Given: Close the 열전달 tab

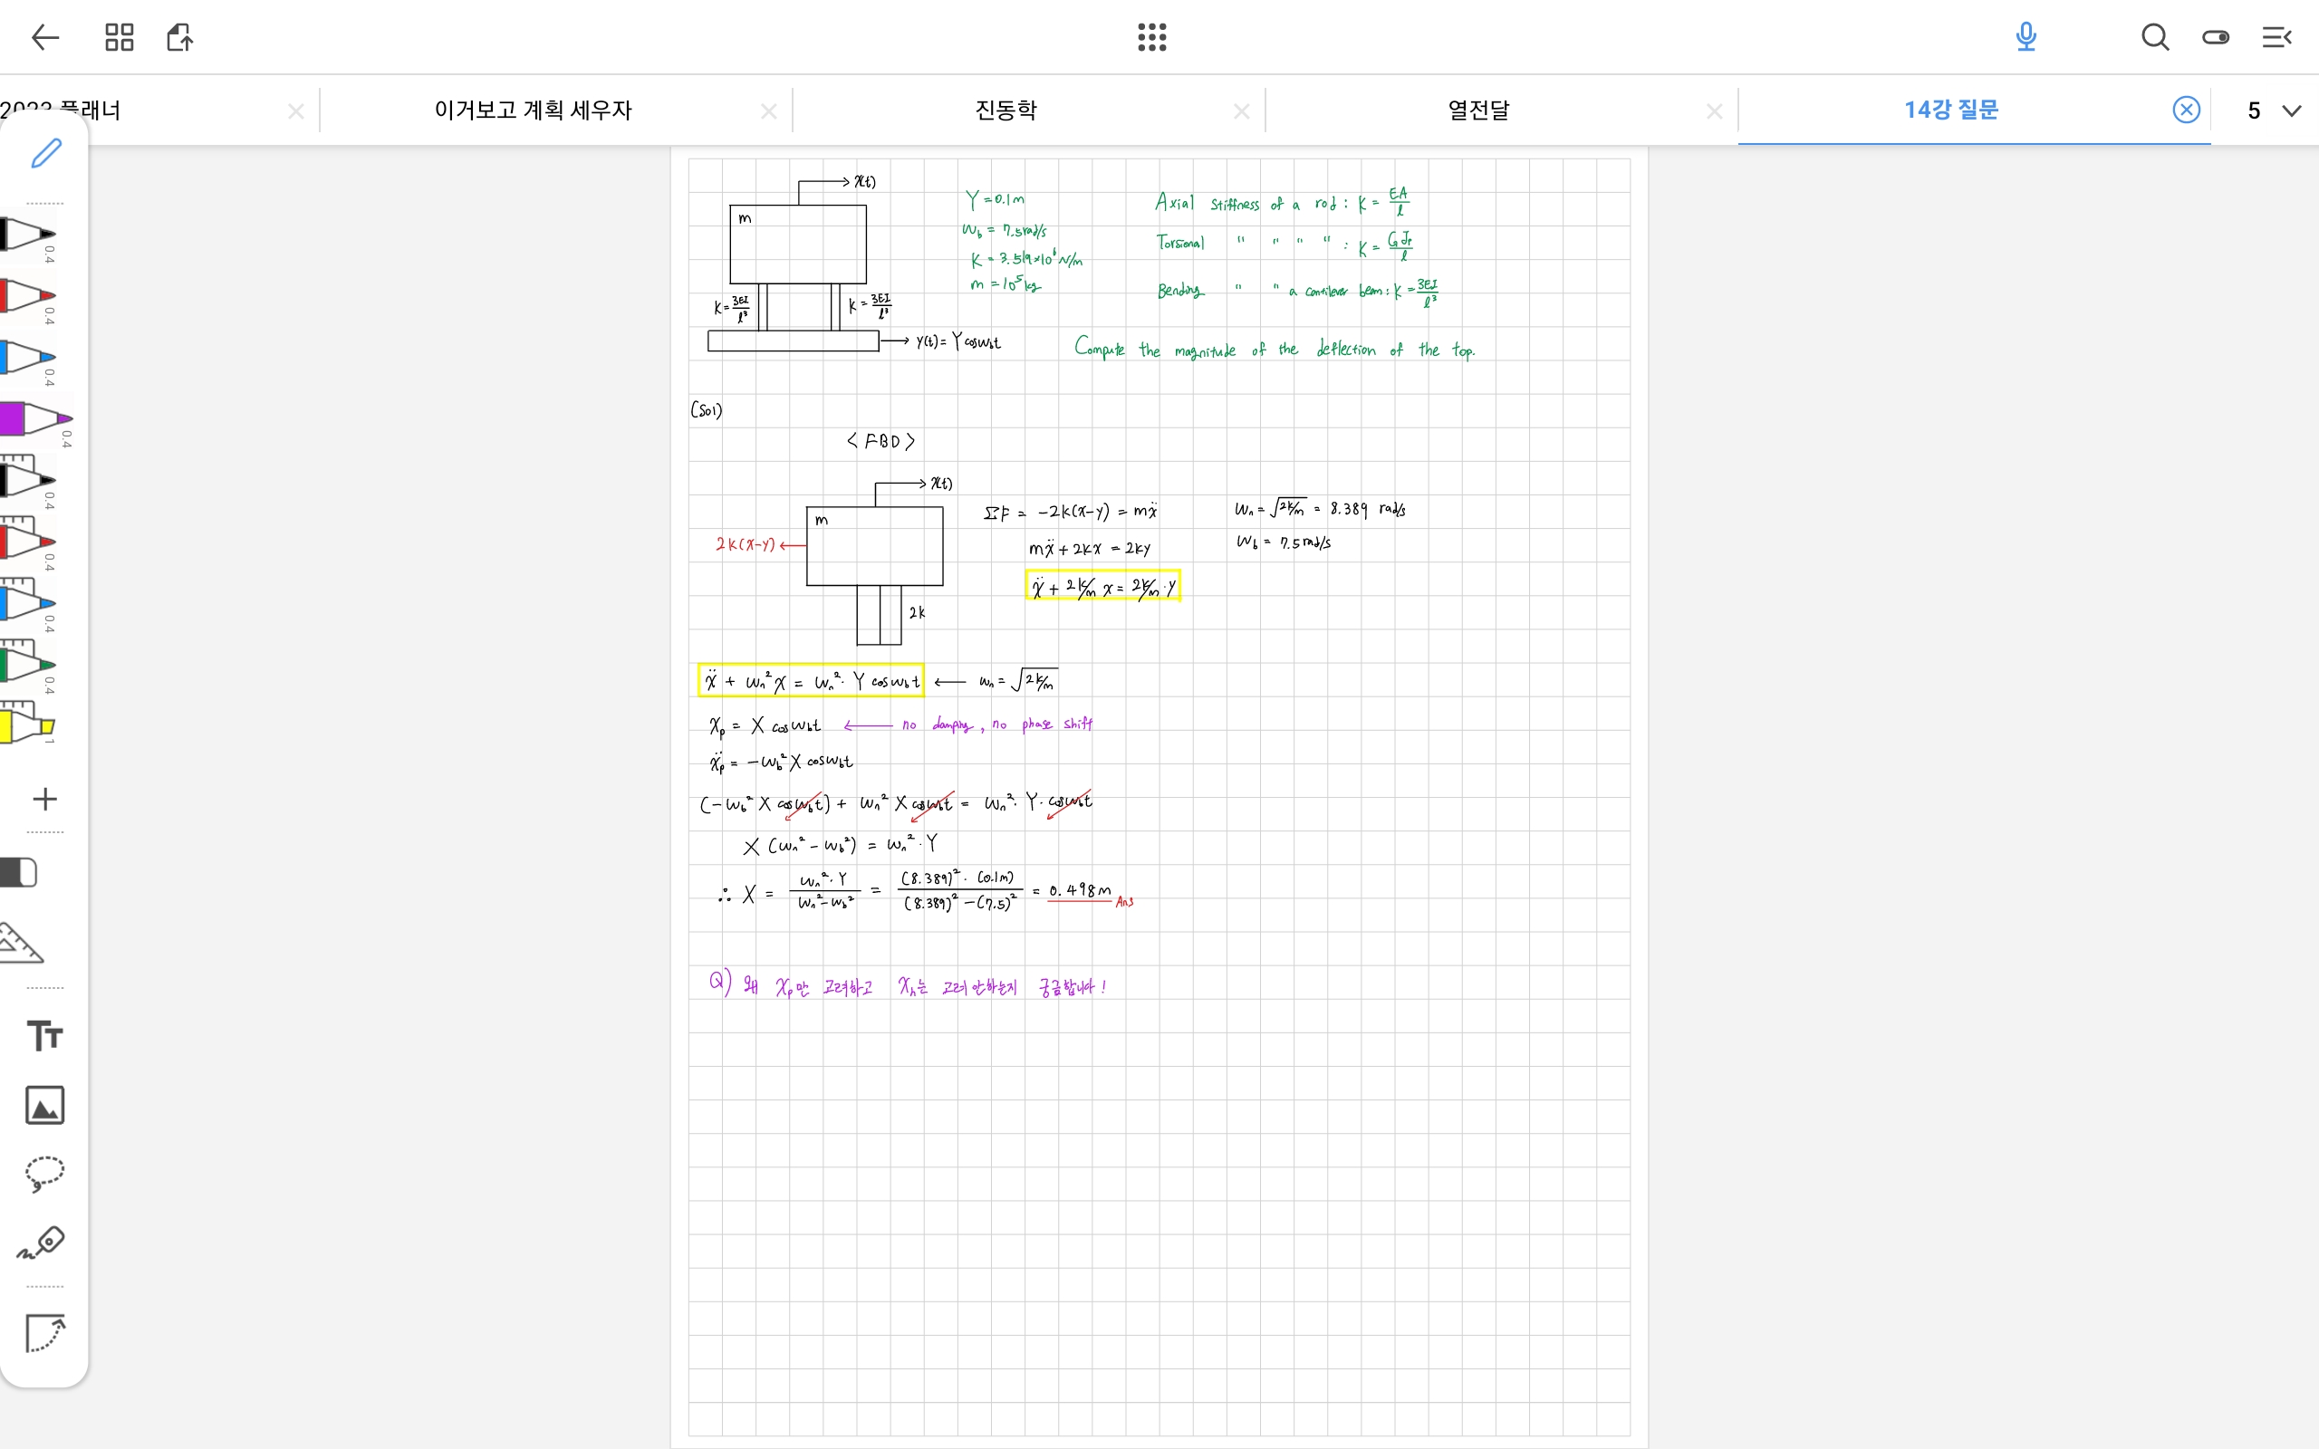Looking at the screenshot, I should (x=1714, y=111).
